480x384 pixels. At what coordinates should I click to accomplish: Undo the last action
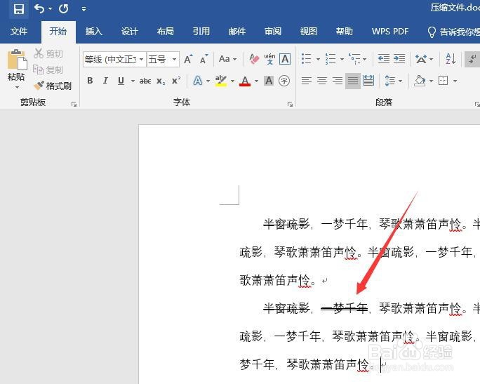point(39,8)
